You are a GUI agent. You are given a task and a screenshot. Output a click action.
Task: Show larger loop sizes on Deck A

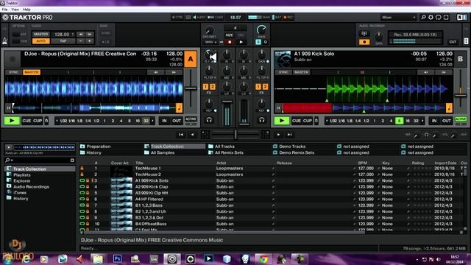[x=152, y=121]
